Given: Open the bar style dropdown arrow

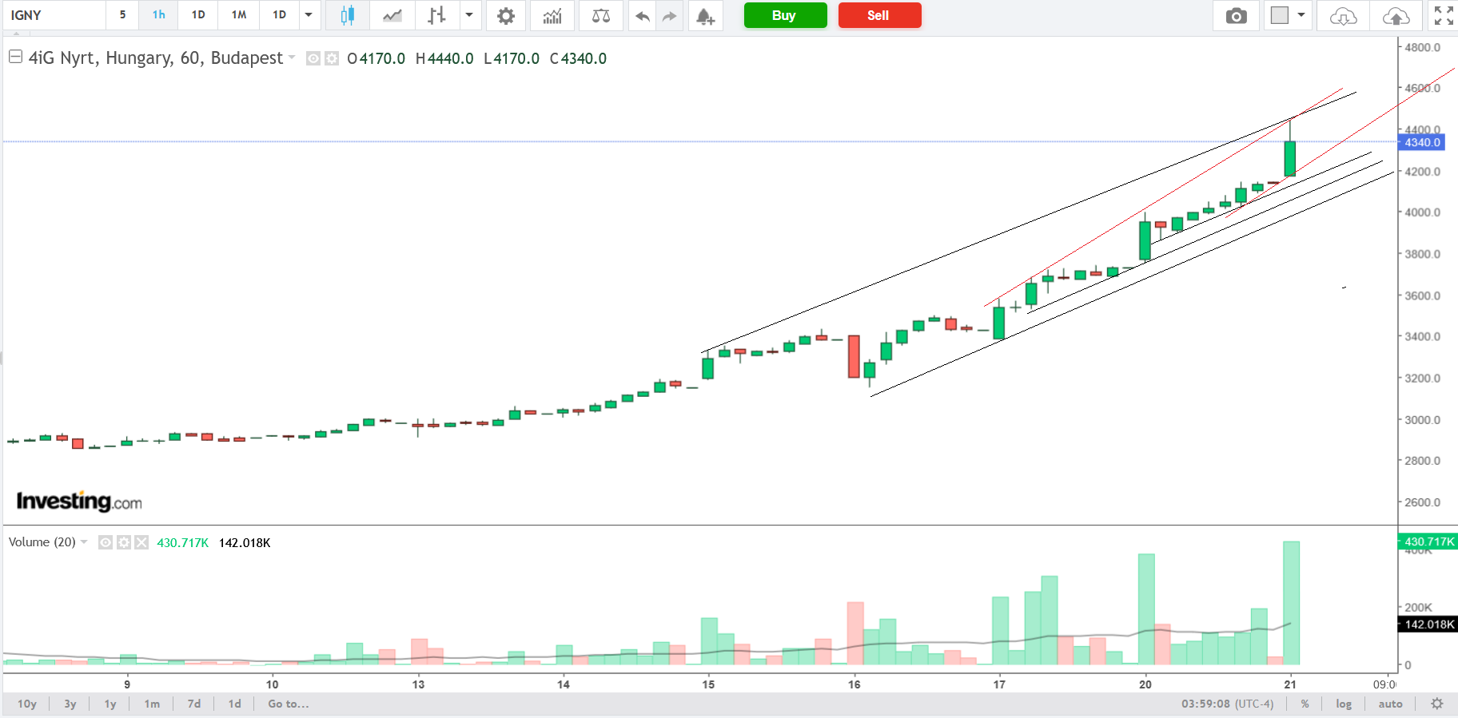Looking at the screenshot, I should pyautogui.click(x=469, y=15).
